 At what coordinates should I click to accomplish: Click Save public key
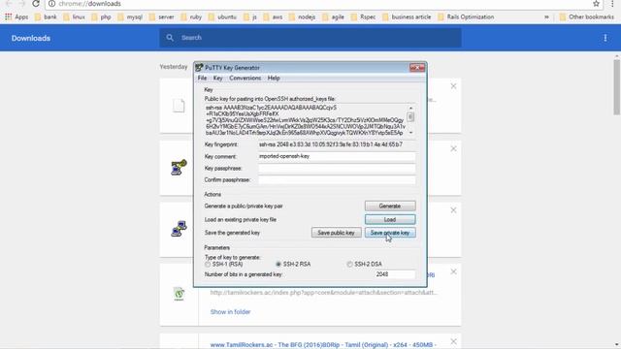pyautogui.click(x=336, y=233)
